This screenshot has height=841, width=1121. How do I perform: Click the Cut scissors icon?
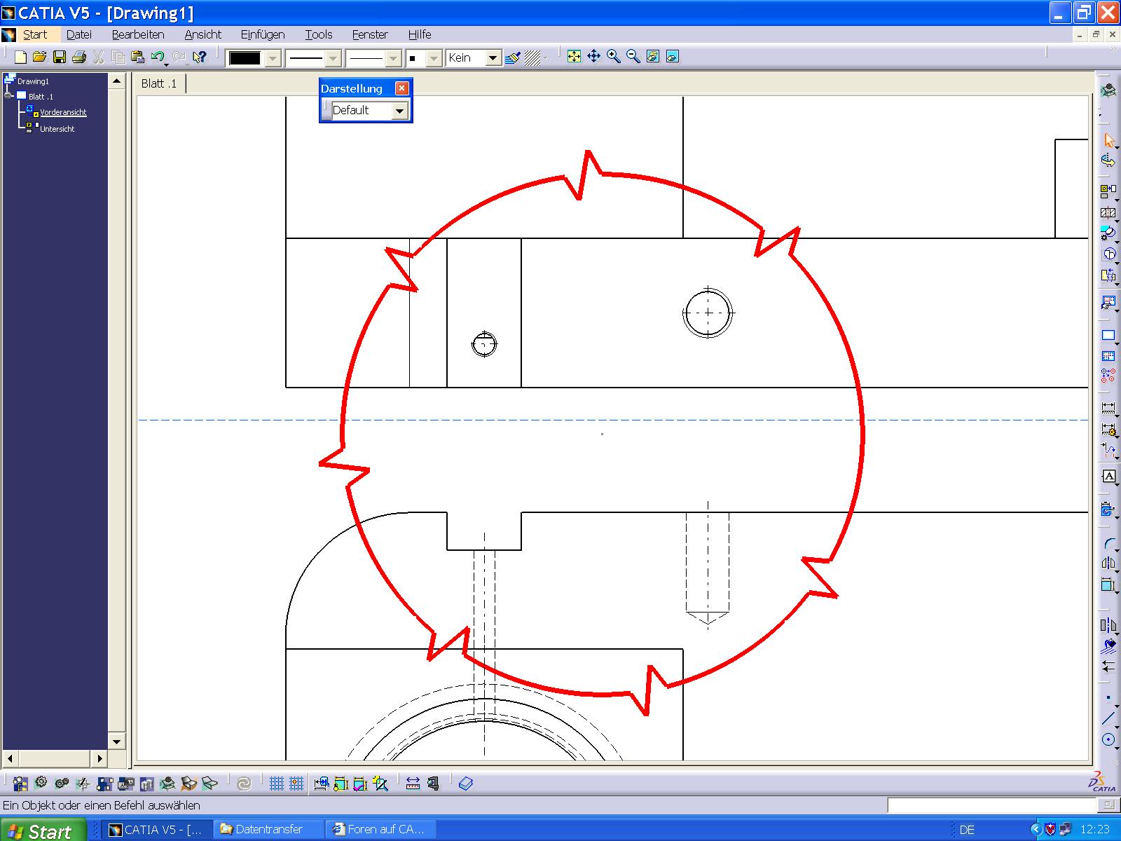tap(99, 57)
